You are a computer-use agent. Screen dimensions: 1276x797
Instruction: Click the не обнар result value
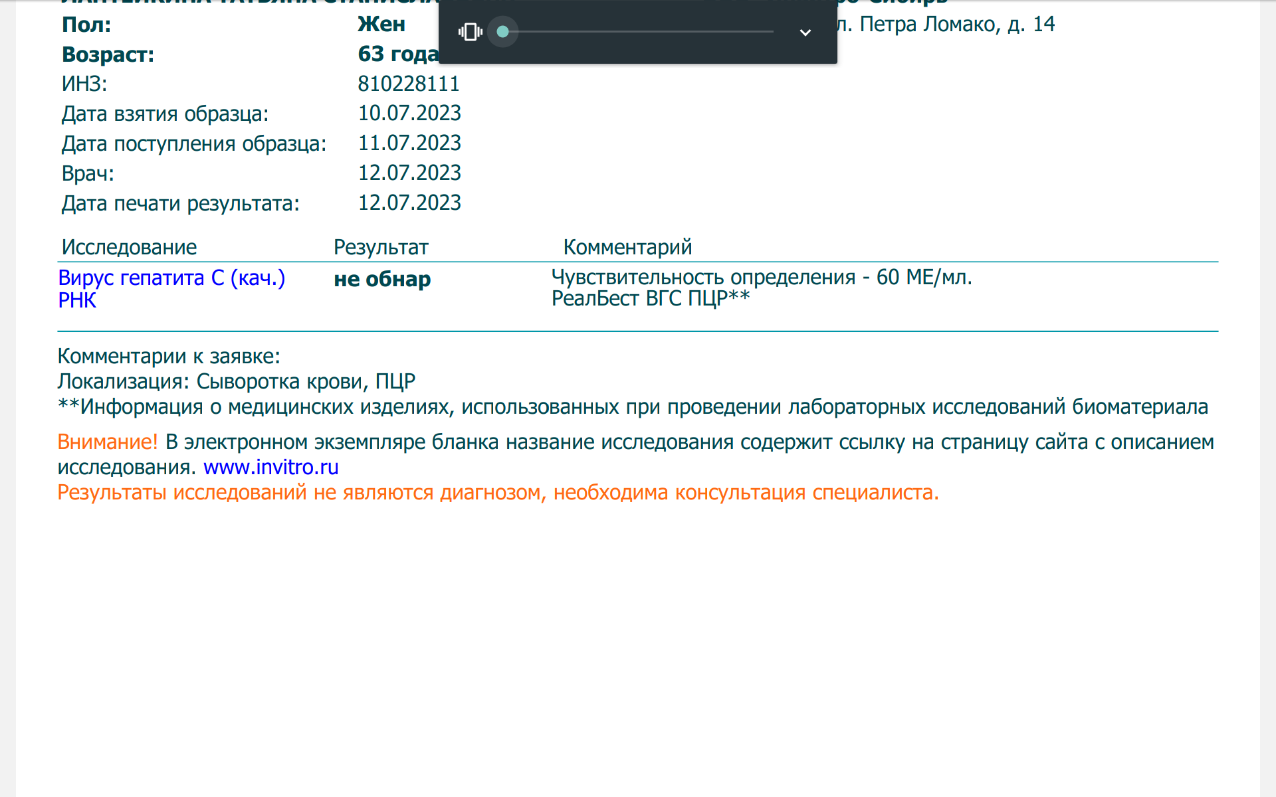click(x=382, y=279)
